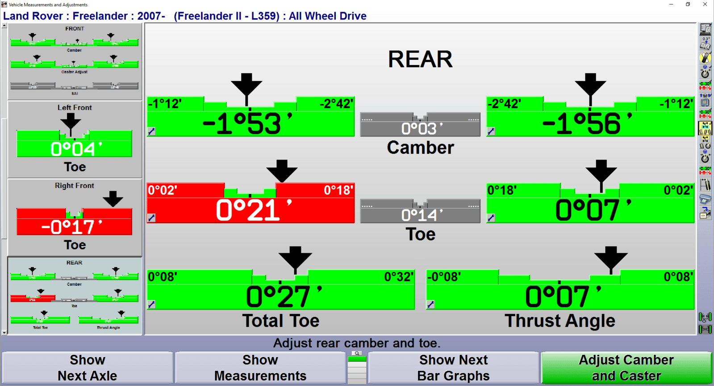Open the vault safe icon in sidebar

(705, 100)
